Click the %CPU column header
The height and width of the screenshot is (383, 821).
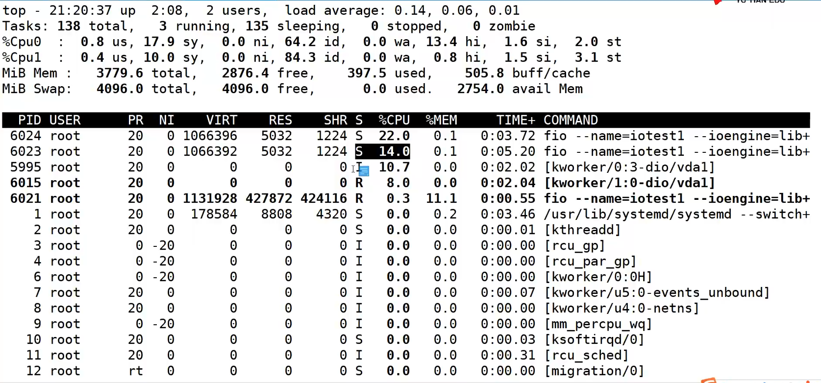394,120
